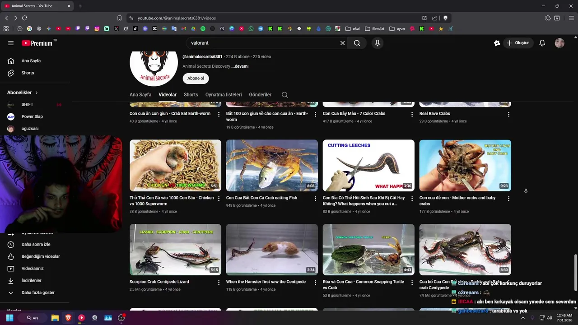Open the browser extensions puzzle icon

(548, 18)
